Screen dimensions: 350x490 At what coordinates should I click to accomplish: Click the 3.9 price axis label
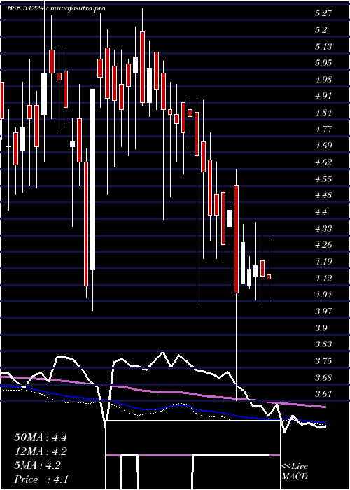[321, 328]
